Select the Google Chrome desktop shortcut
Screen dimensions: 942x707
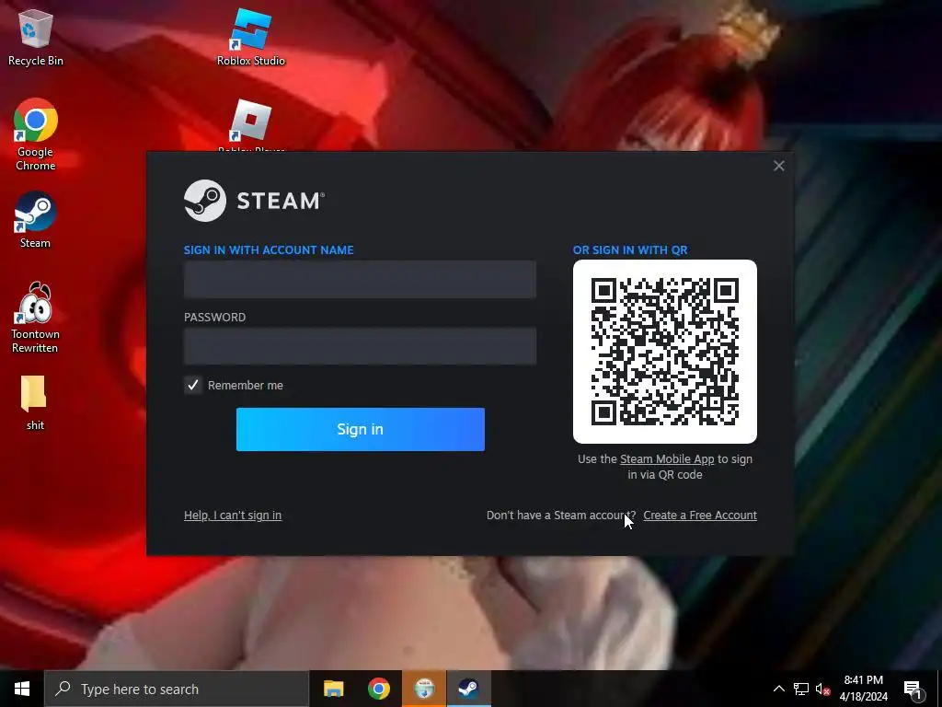coord(36,134)
